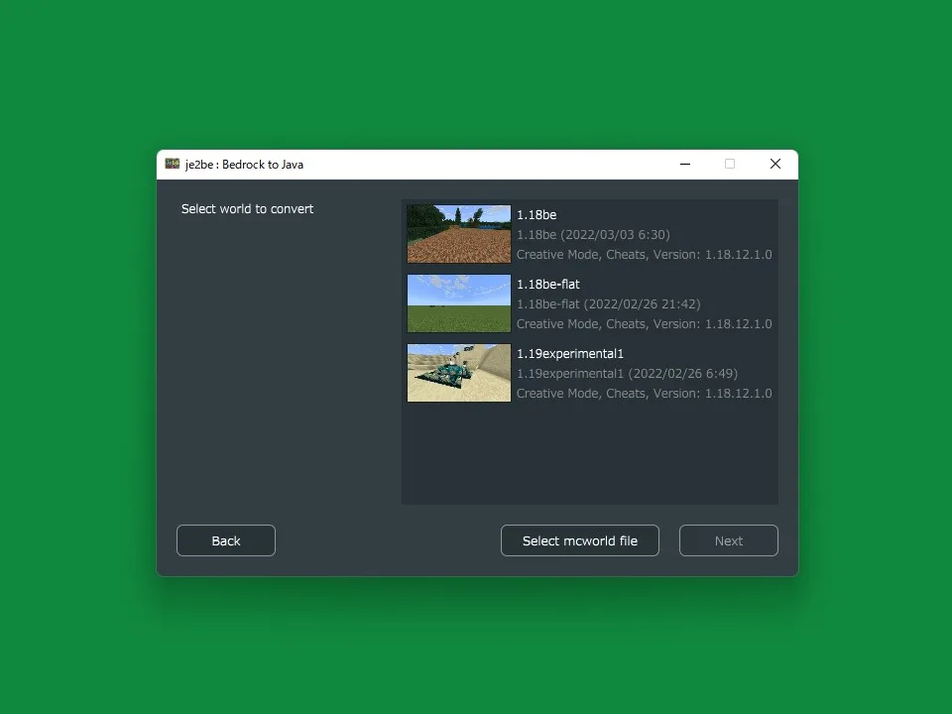Viewport: 952px width, 714px height.
Task: Click empty area below the world list
Action: 589,455
